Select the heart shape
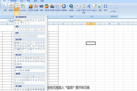Screen dimensions: 137x91 coord(33,49)
